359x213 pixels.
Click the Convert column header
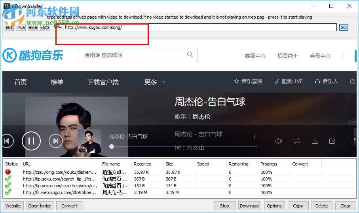pyautogui.click(x=306, y=164)
